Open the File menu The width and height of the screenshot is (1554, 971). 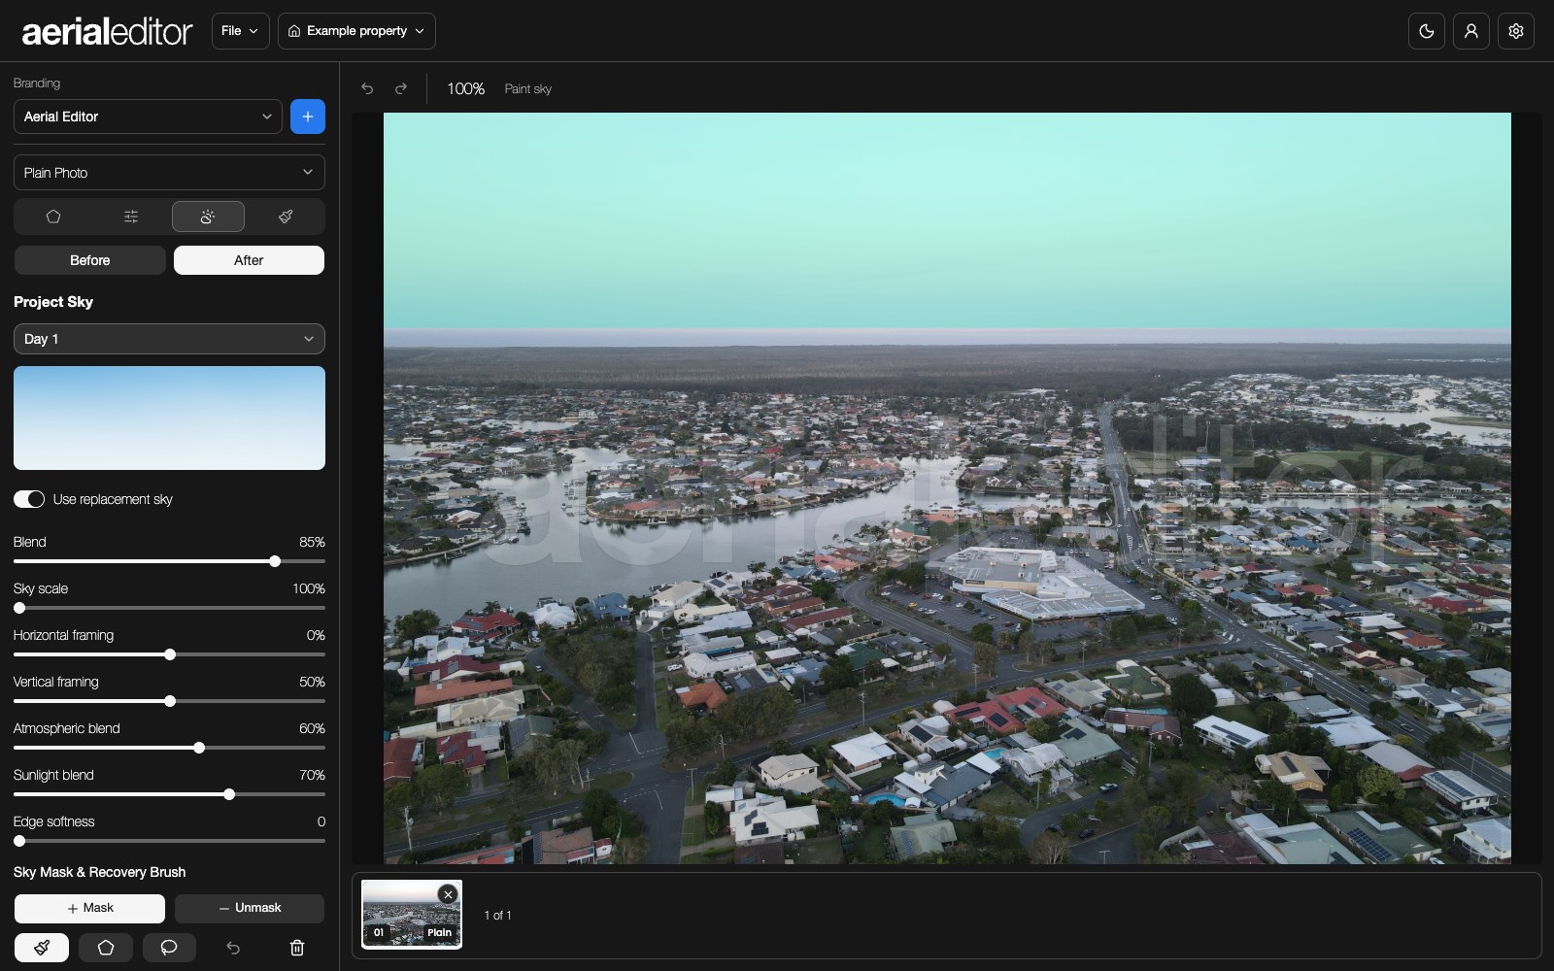pos(240,31)
